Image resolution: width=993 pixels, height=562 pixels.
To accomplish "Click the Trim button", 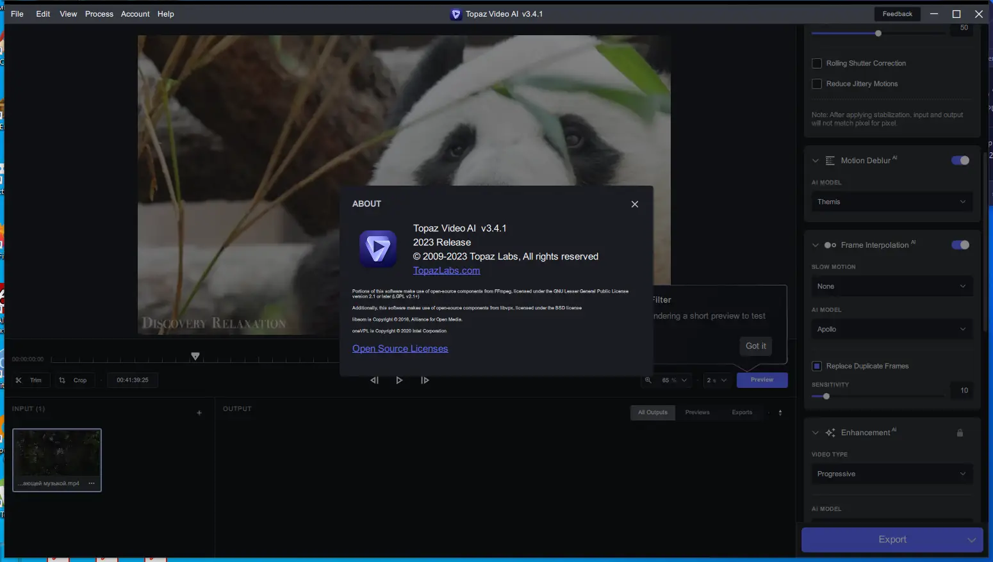I will pyautogui.click(x=29, y=380).
